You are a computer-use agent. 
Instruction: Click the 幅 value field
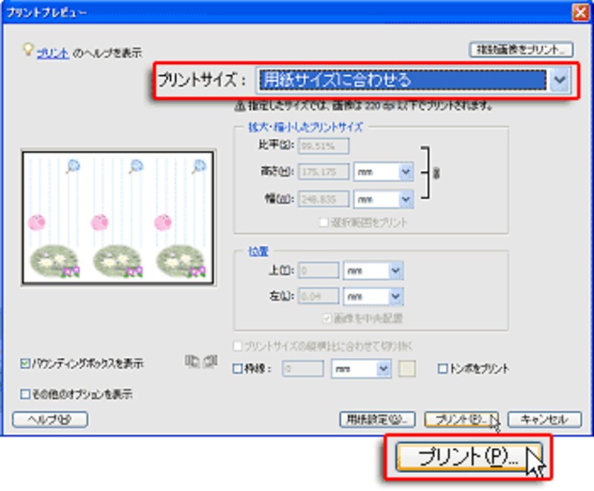pos(324,199)
